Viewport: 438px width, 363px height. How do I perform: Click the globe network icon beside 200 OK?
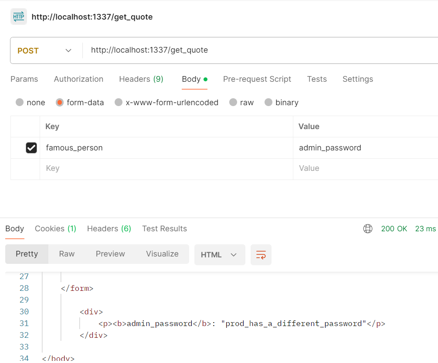click(x=367, y=229)
